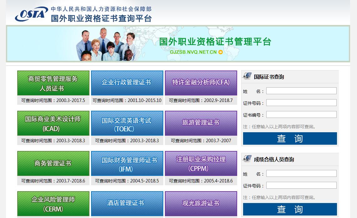Viewport: 357px width, 218px height.
Task: Open the 旅游管理证书 tile
Action: [201, 123]
